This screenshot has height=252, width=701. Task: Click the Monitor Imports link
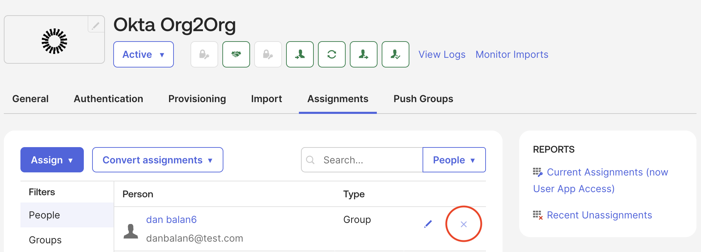pos(512,55)
